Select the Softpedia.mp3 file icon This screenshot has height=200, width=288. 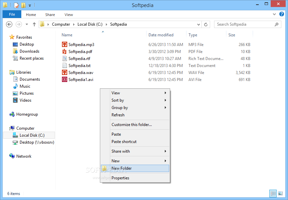pyautogui.click(x=65, y=44)
